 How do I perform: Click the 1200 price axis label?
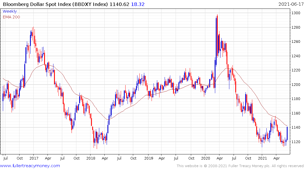[x=296, y=84]
